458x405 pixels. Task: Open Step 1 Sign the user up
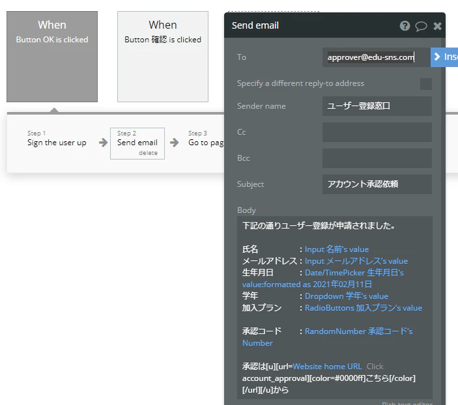tap(57, 139)
